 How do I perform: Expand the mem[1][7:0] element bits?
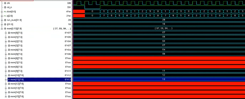pos(6,37)
